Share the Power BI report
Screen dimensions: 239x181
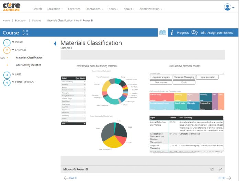212,169
